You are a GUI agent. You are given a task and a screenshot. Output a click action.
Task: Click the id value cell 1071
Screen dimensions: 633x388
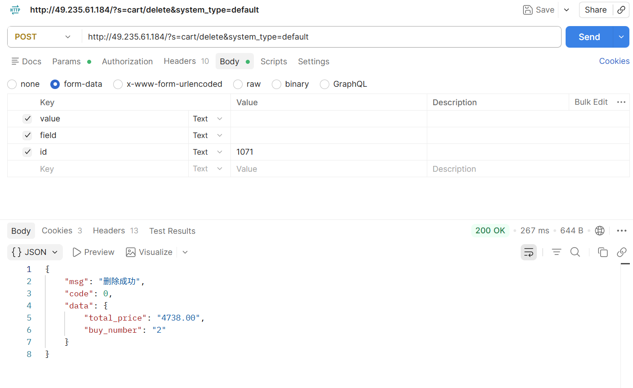pos(329,152)
